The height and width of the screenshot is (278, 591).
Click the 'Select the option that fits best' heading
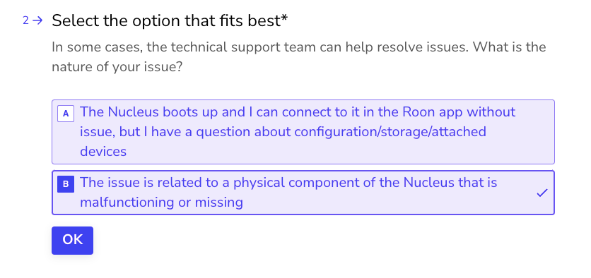point(170,20)
